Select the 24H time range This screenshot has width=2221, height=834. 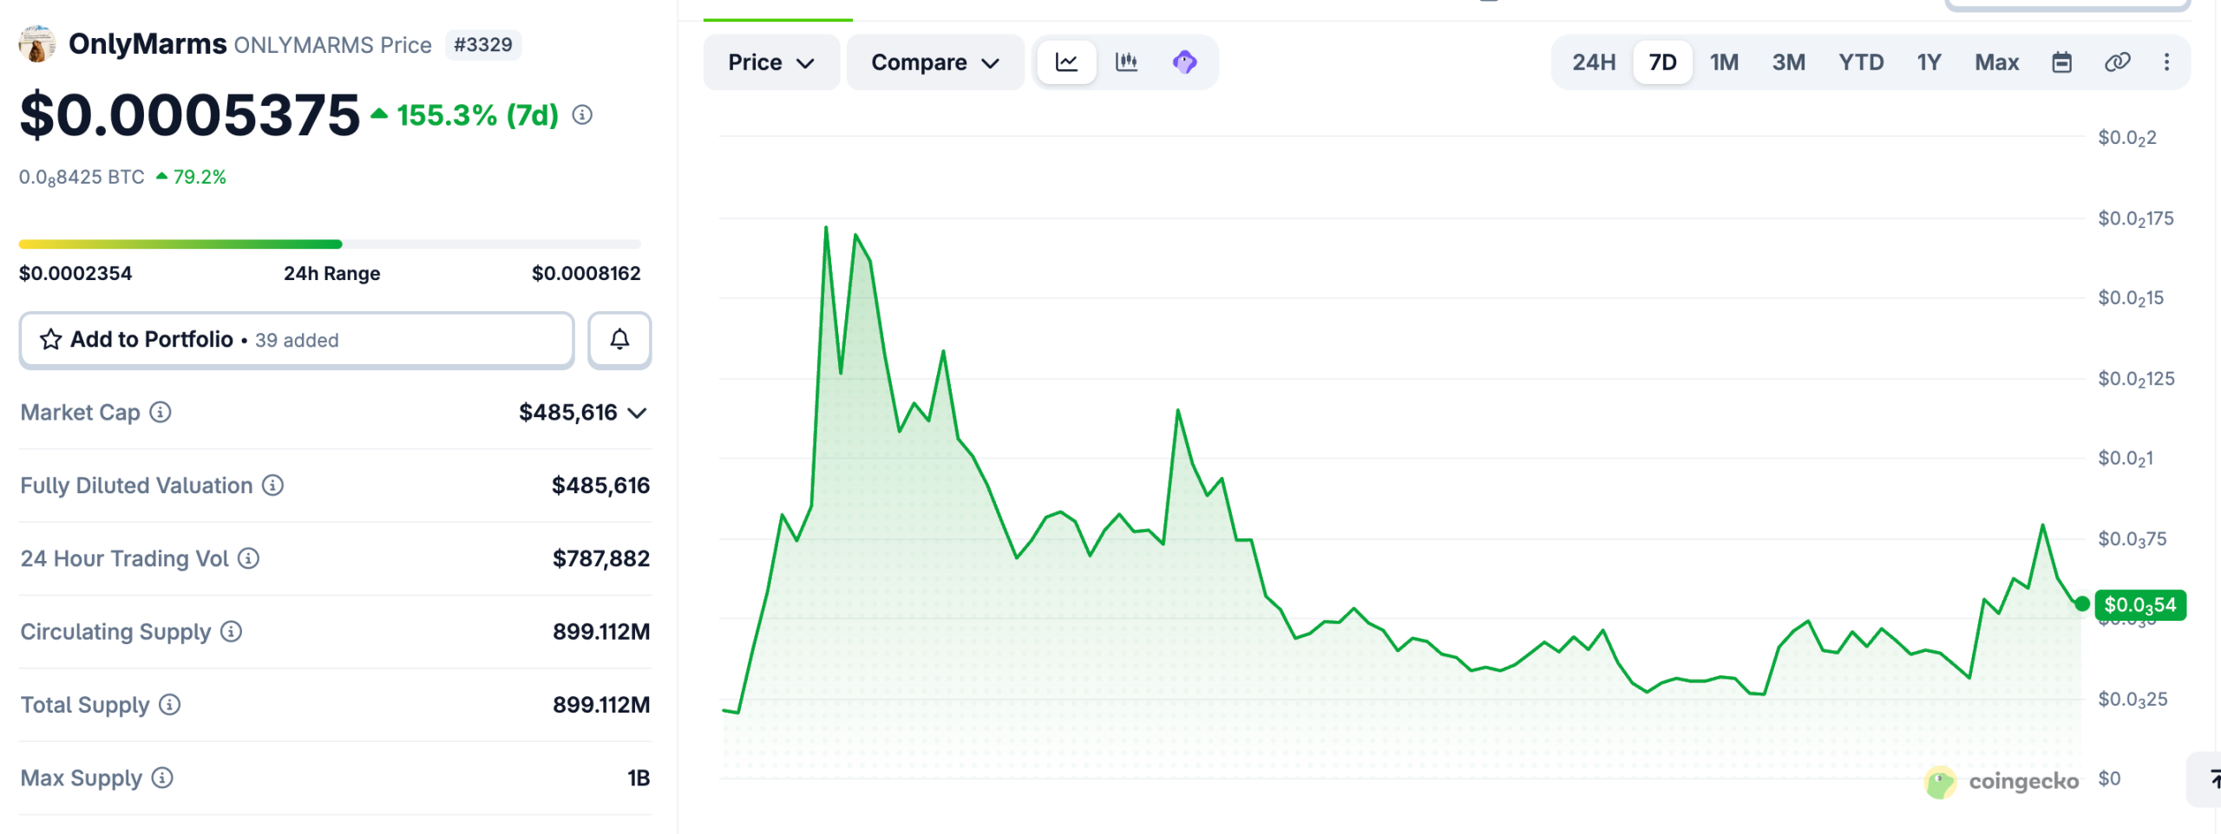pos(1594,62)
